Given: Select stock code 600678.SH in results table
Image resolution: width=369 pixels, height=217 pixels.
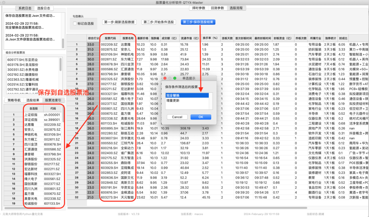Looking at the screenshot, I should pos(109,64).
